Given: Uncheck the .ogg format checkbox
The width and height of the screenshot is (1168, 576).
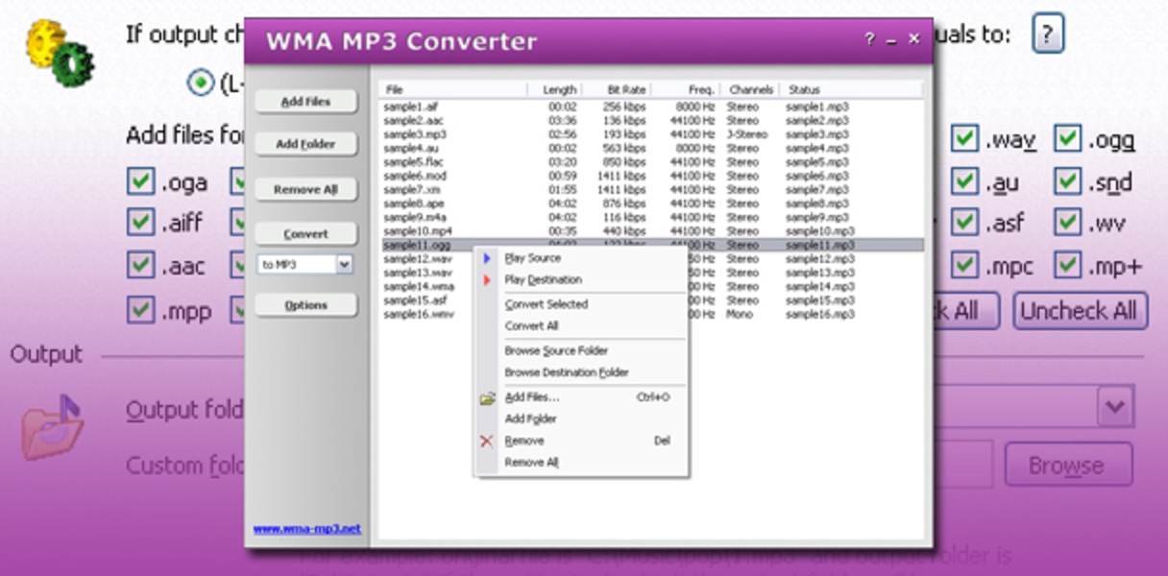Looking at the screenshot, I should (1067, 140).
